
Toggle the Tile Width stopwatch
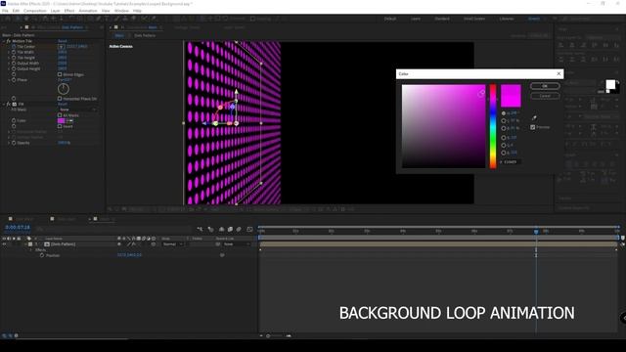pos(14,52)
